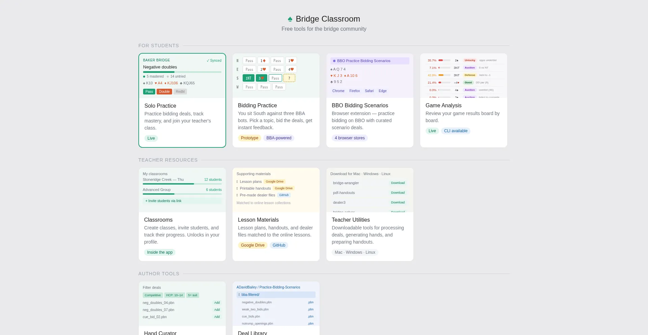Open the Solo Practice card title
The height and width of the screenshot is (335, 648).
[x=160, y=106]
